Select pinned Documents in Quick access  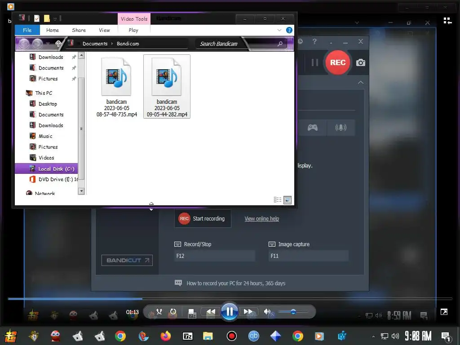[x=51, y=68]
